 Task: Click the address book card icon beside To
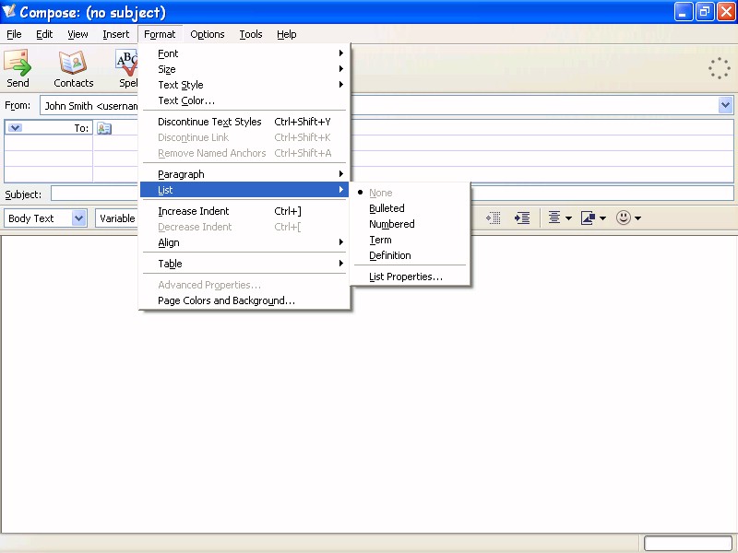(104, 128)
